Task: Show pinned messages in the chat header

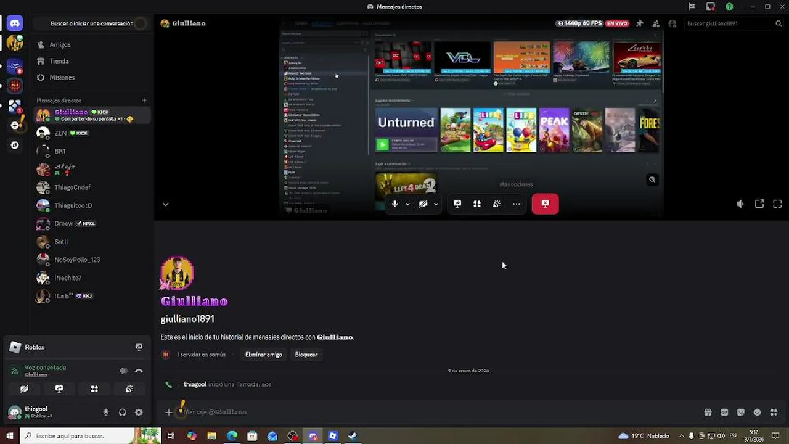Action: 639,23
